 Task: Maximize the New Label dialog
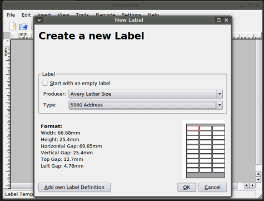218,20
